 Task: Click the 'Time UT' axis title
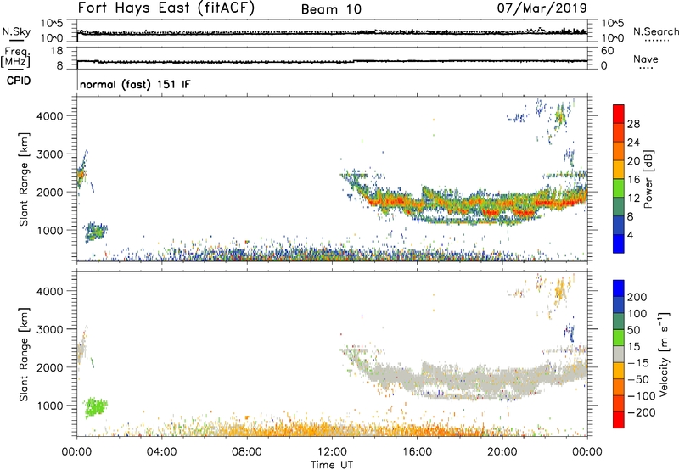(332, 465)
